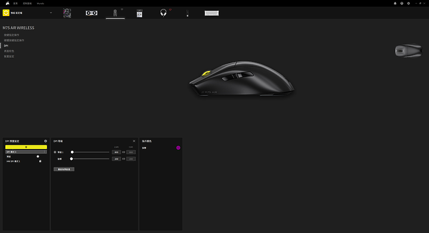429x233 pixels.
Task: Open the DPI sidebar section
Action: [x=6, y=46]
